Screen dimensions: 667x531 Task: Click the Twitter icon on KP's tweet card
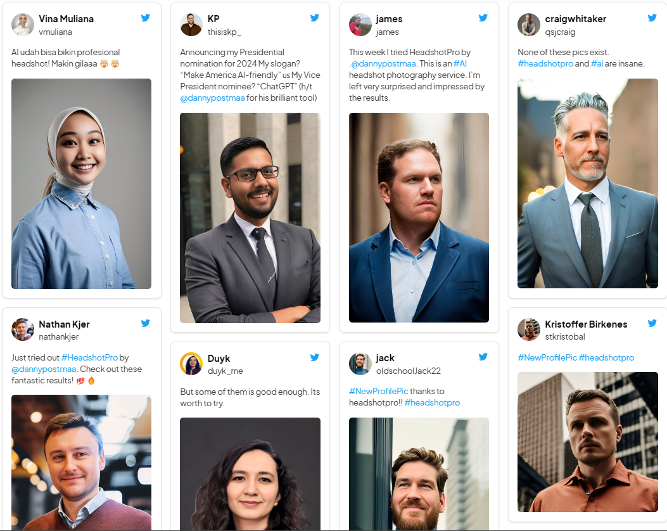(315, 18)
